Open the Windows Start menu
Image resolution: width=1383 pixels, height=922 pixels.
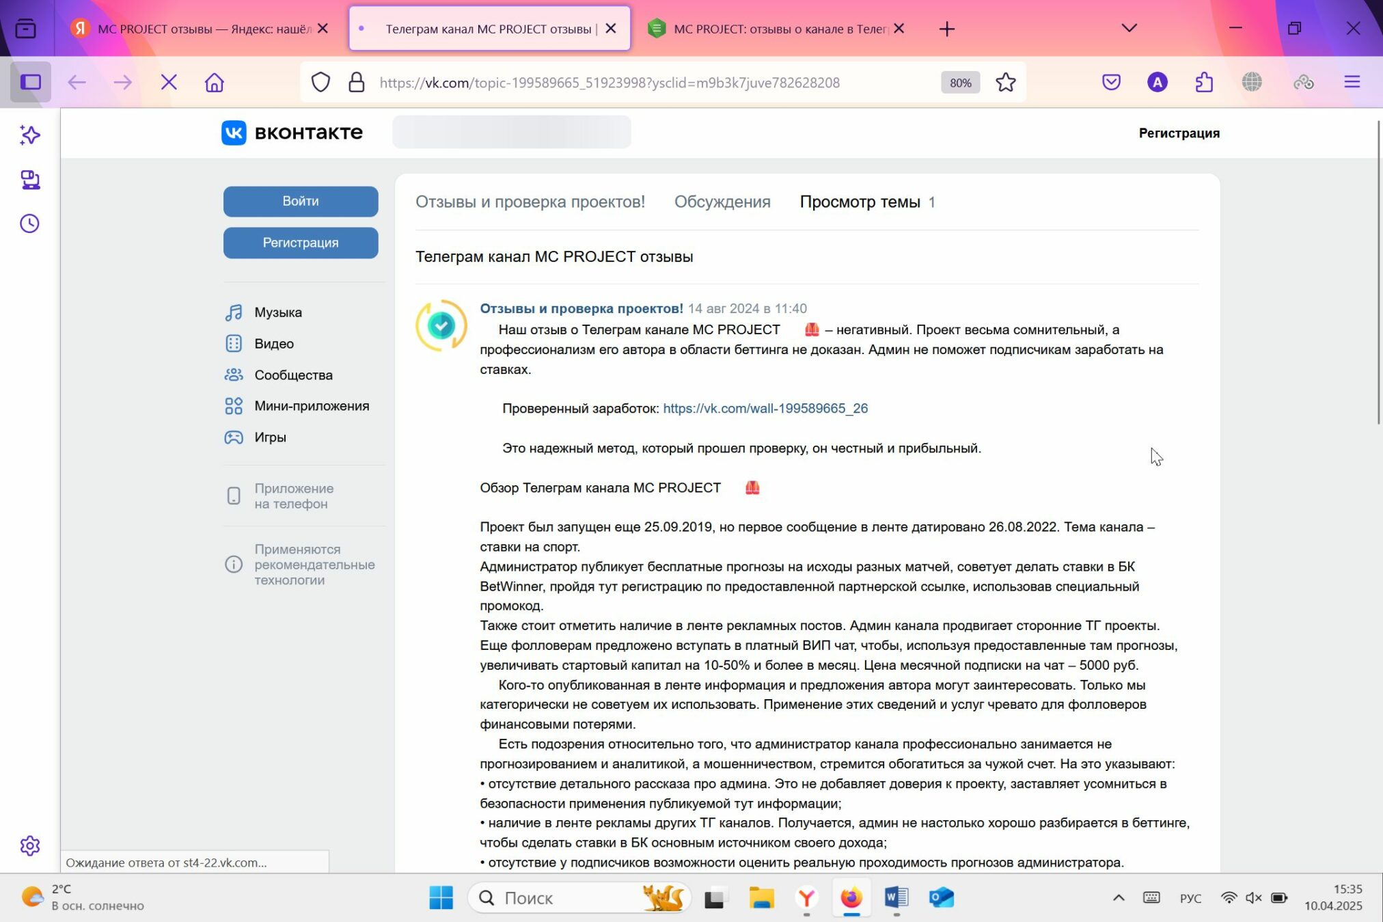[441, 897]
